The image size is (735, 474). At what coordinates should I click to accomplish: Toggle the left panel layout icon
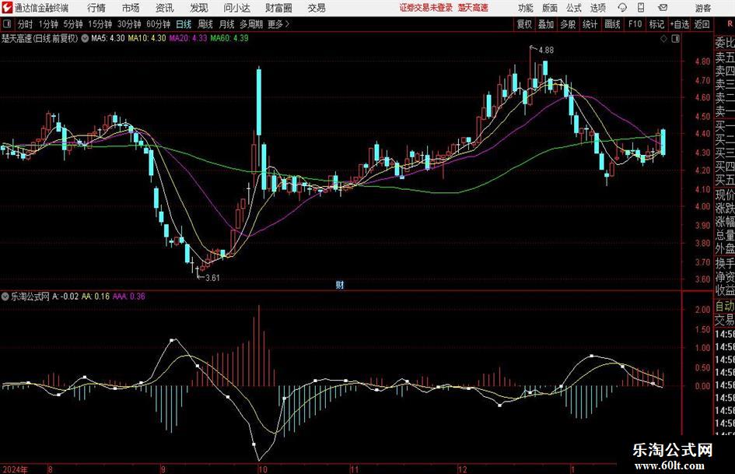click(7, 24)
